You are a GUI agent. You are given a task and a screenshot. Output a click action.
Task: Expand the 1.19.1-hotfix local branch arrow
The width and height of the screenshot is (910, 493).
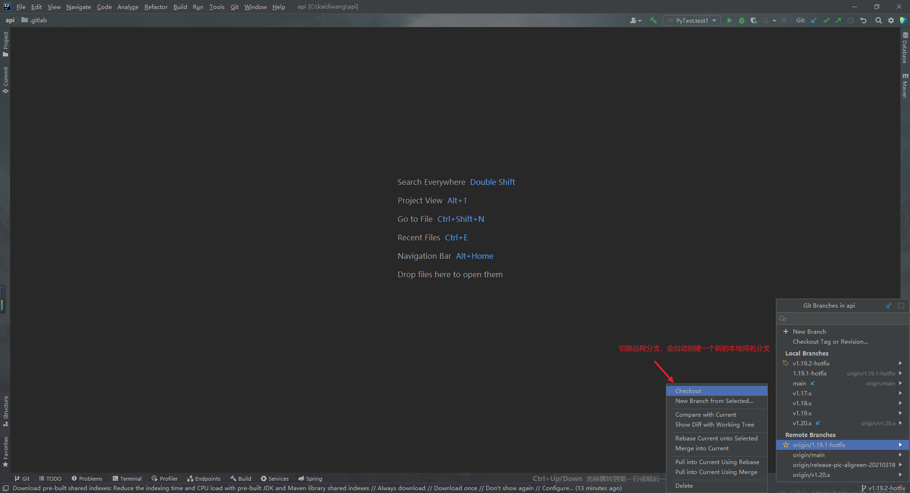[900, 373]
